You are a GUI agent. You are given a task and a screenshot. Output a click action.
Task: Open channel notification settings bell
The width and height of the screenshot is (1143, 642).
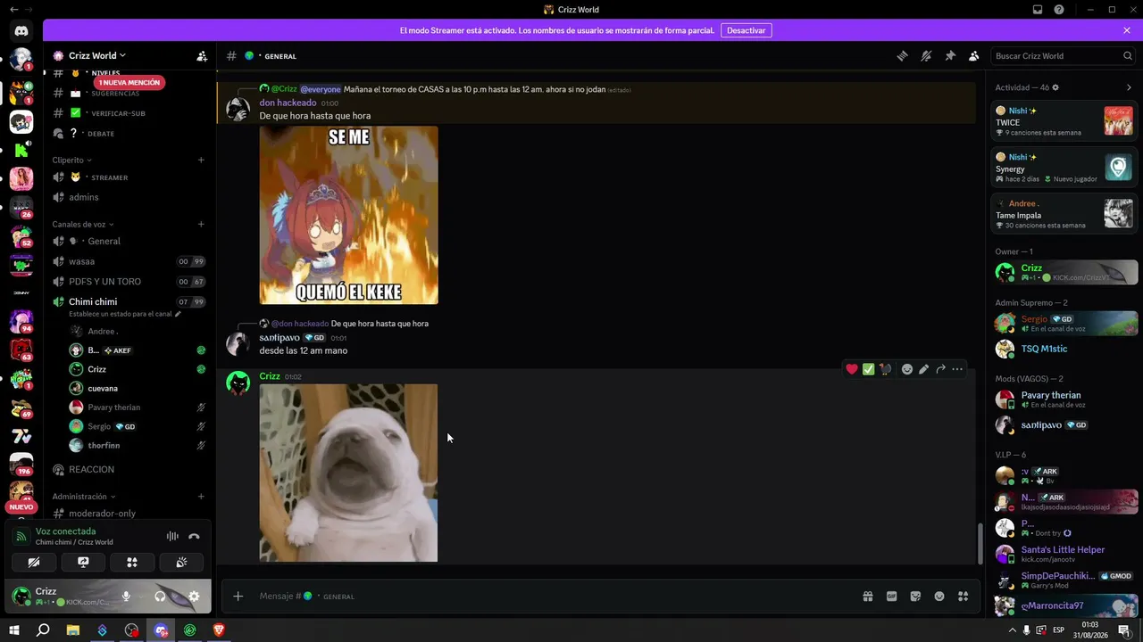926,56
